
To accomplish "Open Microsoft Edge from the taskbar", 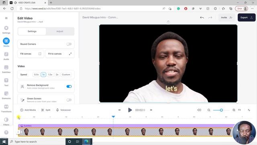I will click(x=86, y=141).
